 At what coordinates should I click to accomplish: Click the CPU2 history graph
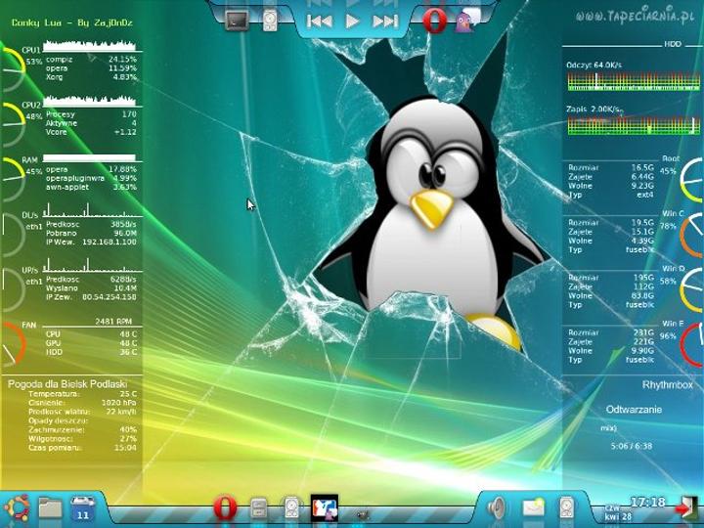point(89,100)
